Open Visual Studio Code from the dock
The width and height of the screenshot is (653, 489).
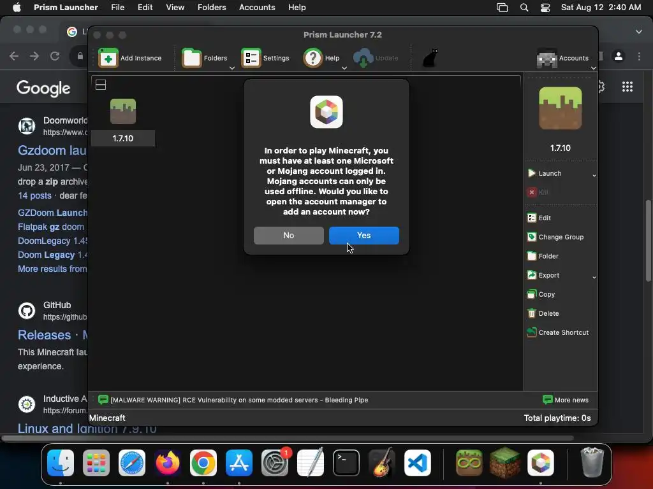[417, 463]
